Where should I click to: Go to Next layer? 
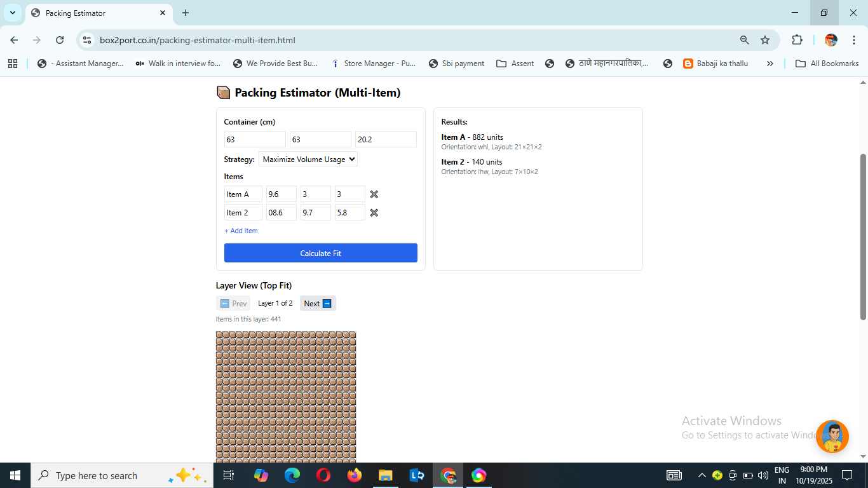[318, 303]
